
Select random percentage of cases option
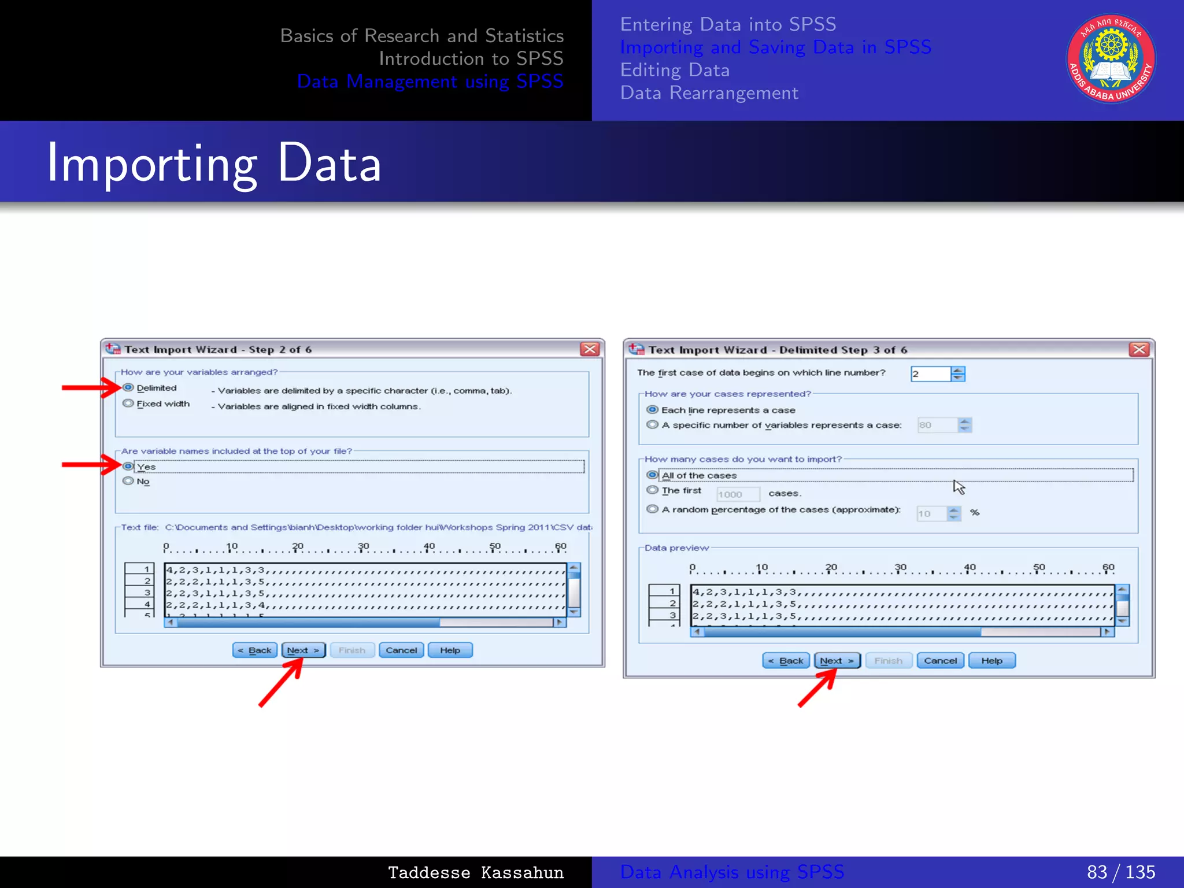pos(652,509)
